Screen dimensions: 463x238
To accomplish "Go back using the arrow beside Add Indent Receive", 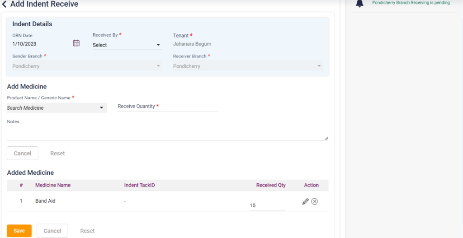I will pyautogui.click(x=4, y=4).
